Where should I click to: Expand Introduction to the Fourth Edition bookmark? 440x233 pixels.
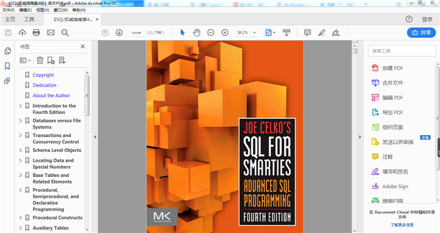(x=20, y=106)
